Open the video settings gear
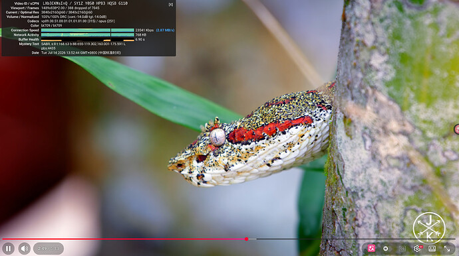This screenshot has height=256, width=459. coord(417,249)
